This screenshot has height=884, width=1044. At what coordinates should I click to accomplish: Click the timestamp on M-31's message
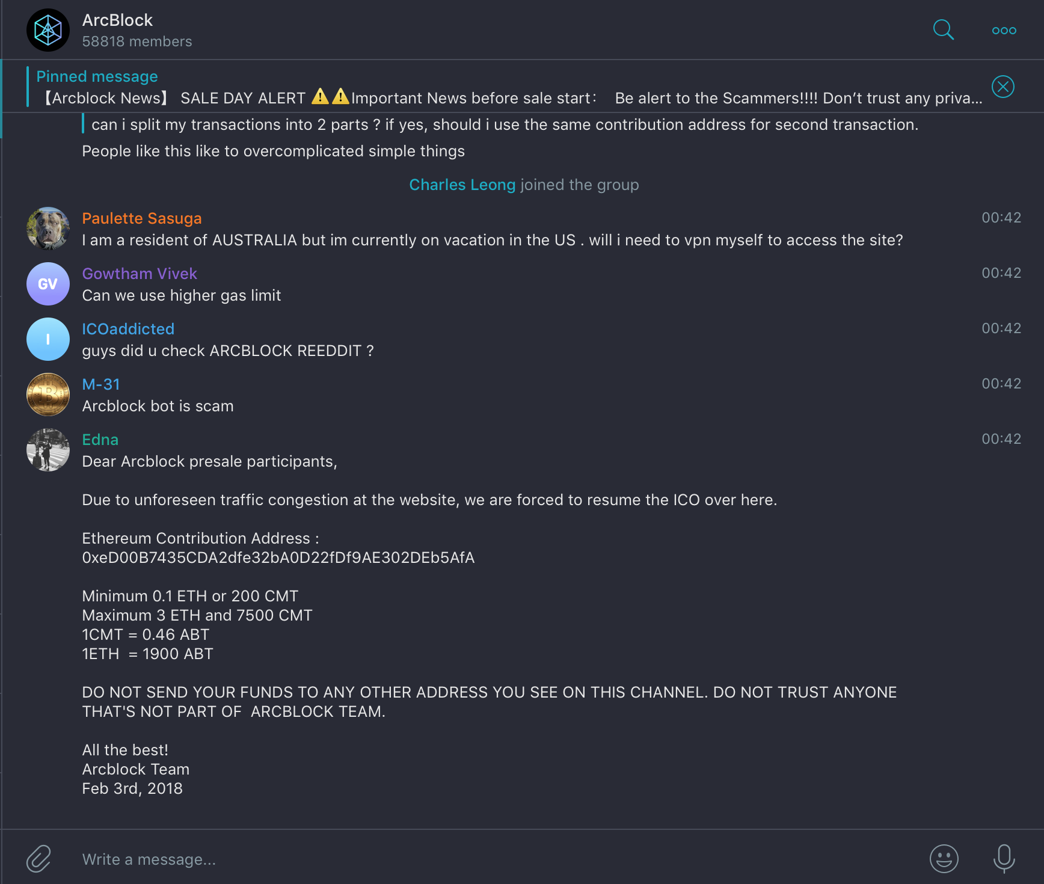pyautogui.click(x=1001, y=383)
